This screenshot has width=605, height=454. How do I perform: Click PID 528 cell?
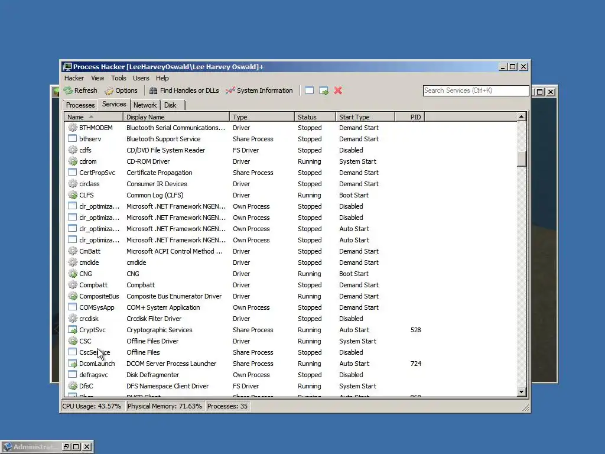click(x=415, y=330)
